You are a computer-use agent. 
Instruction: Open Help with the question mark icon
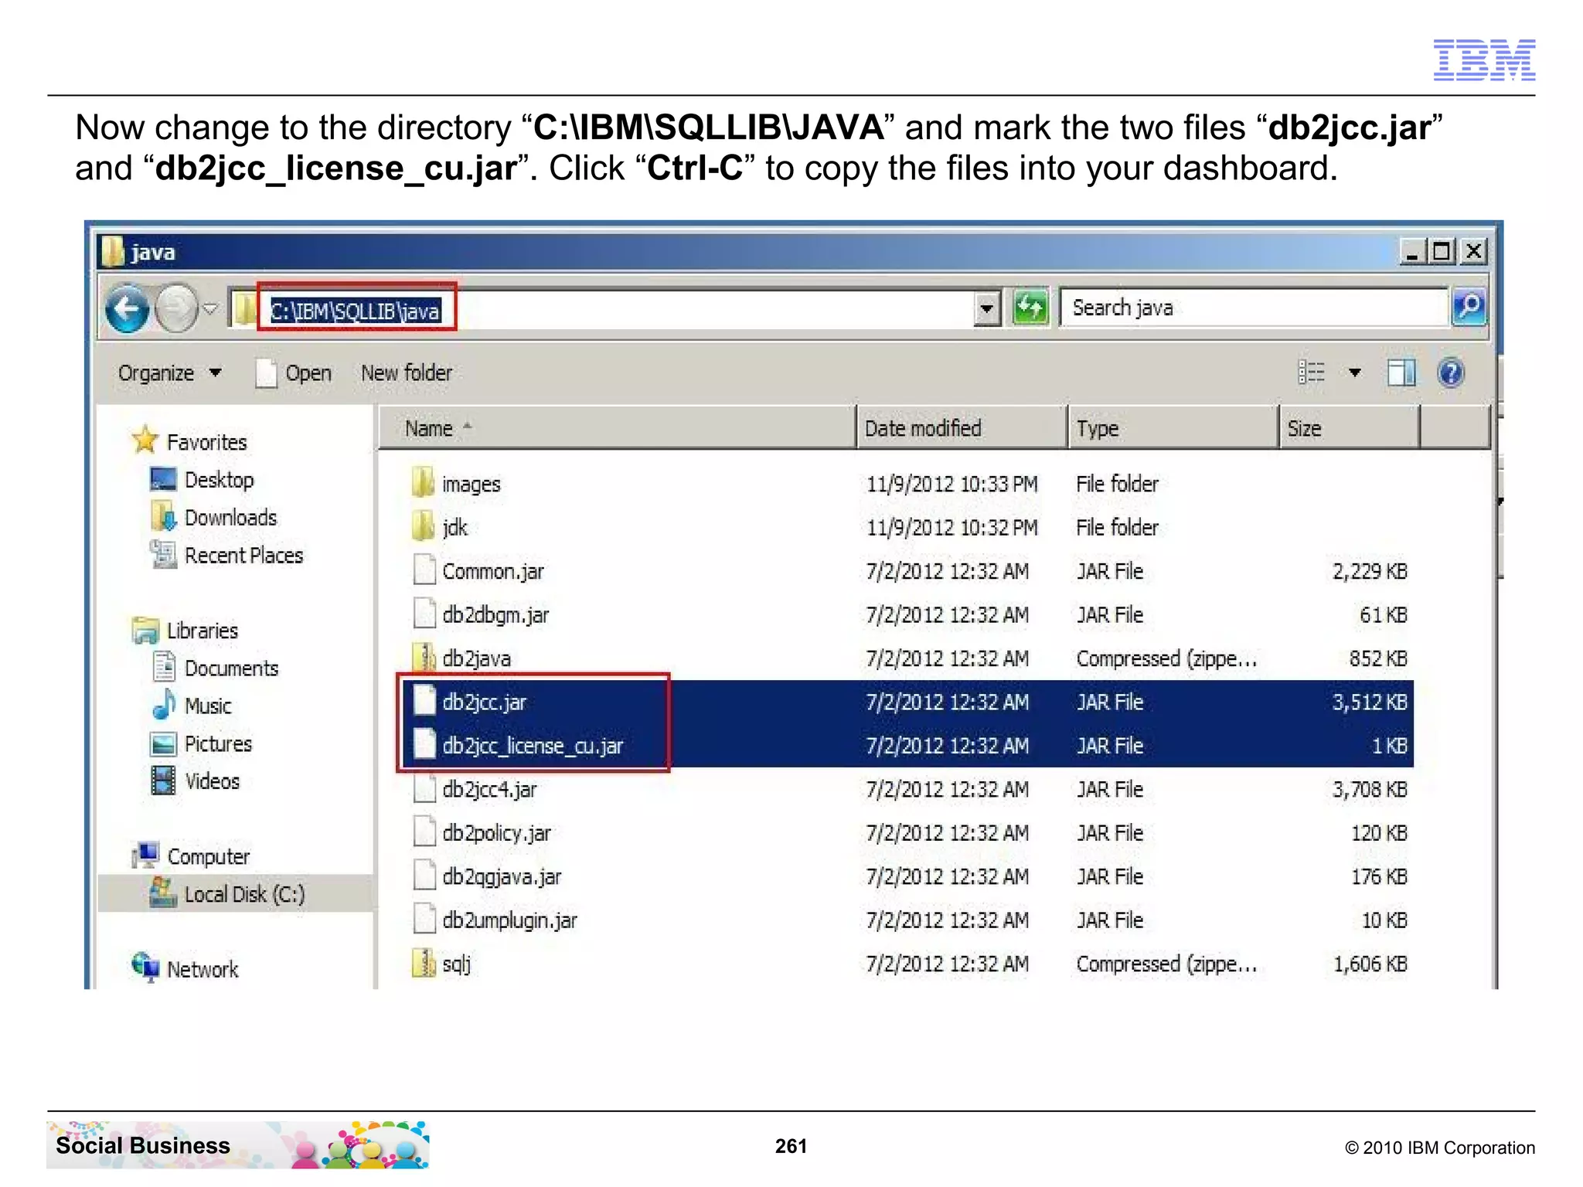click(1451, 373)
